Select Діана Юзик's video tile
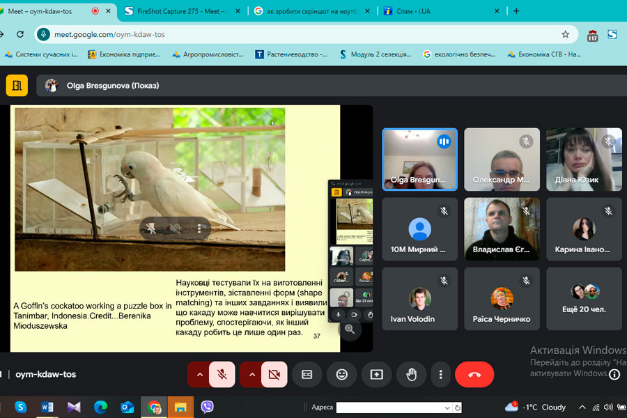This screenshot has height=418, width=627. 584,159
